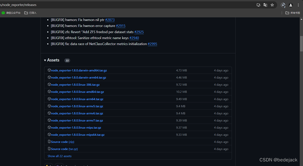Image resolution: width=303 pixels, height=166 pixels.
Task: Expand list with Show all 22 assets
Action: [x=60, y=156]
